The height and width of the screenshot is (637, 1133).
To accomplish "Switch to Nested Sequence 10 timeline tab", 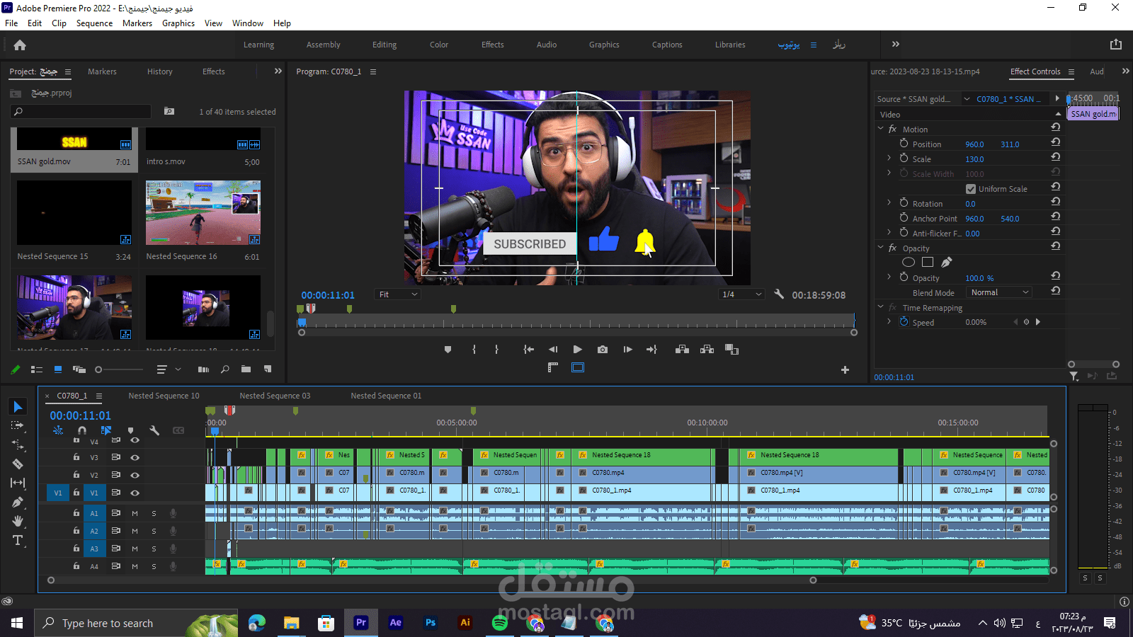I will point(164,396).
